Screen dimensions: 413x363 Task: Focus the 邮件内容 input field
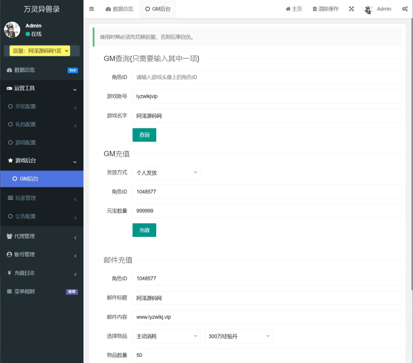coord(267,317)
